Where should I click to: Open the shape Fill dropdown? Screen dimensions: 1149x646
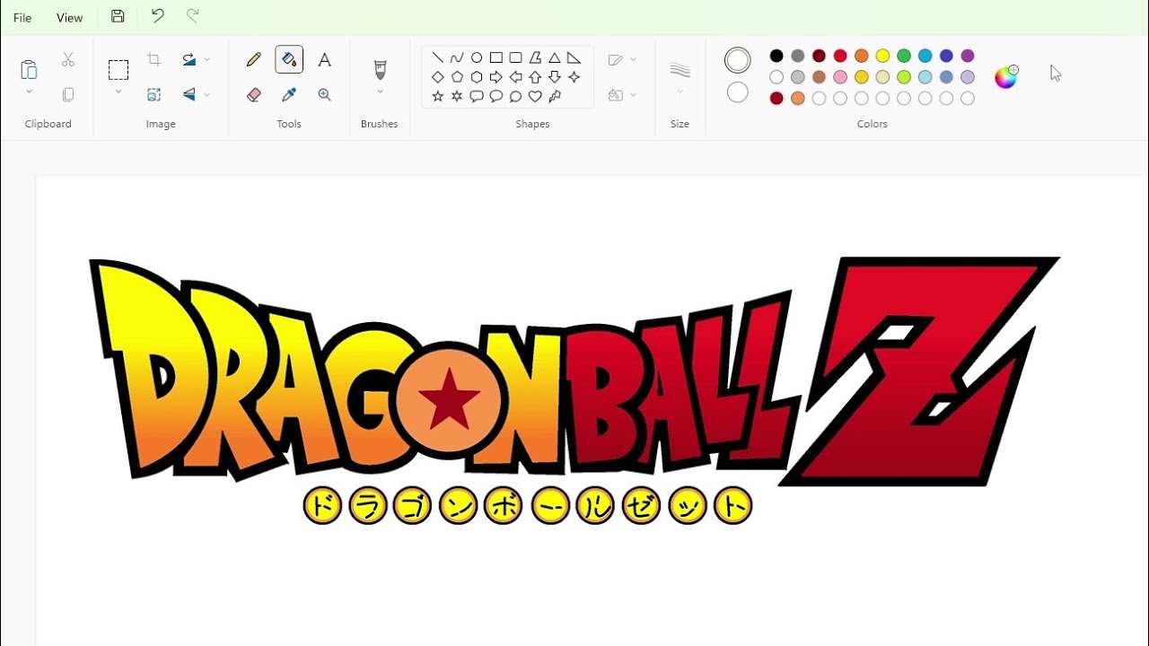point(622,94)
